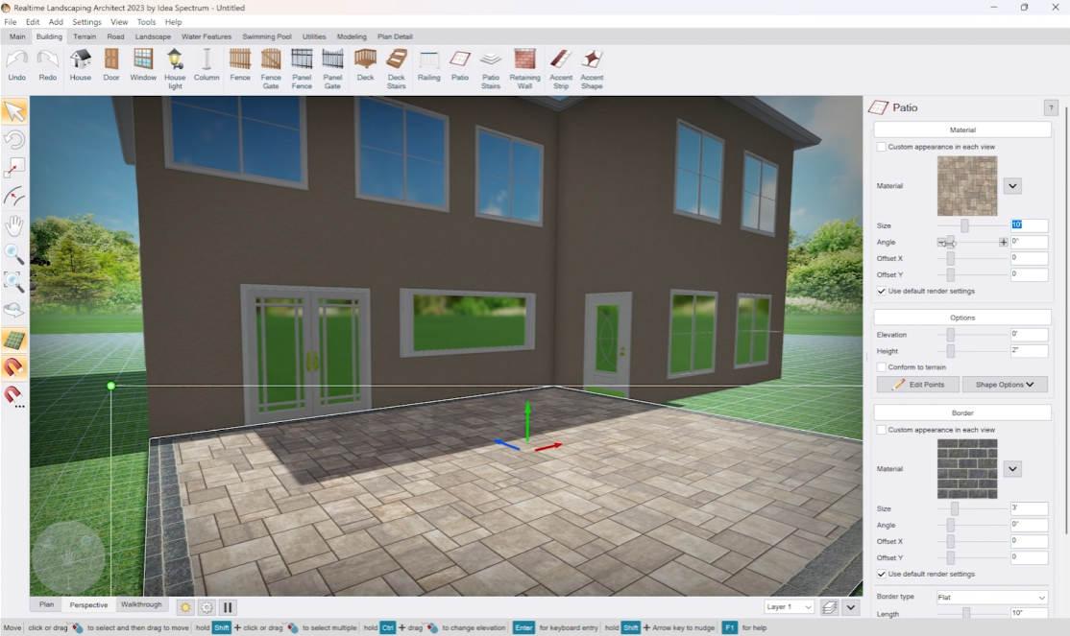Viewport: 1070px width, 636px height.
Task: Click the Redo icon in the ribbon
Action: [48, 66]
